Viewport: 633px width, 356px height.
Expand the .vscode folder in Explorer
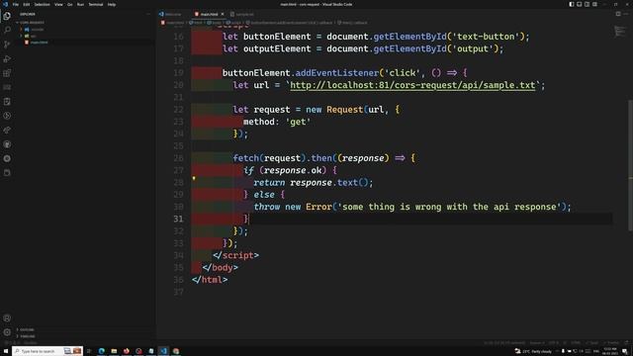[x=35, y=30]
